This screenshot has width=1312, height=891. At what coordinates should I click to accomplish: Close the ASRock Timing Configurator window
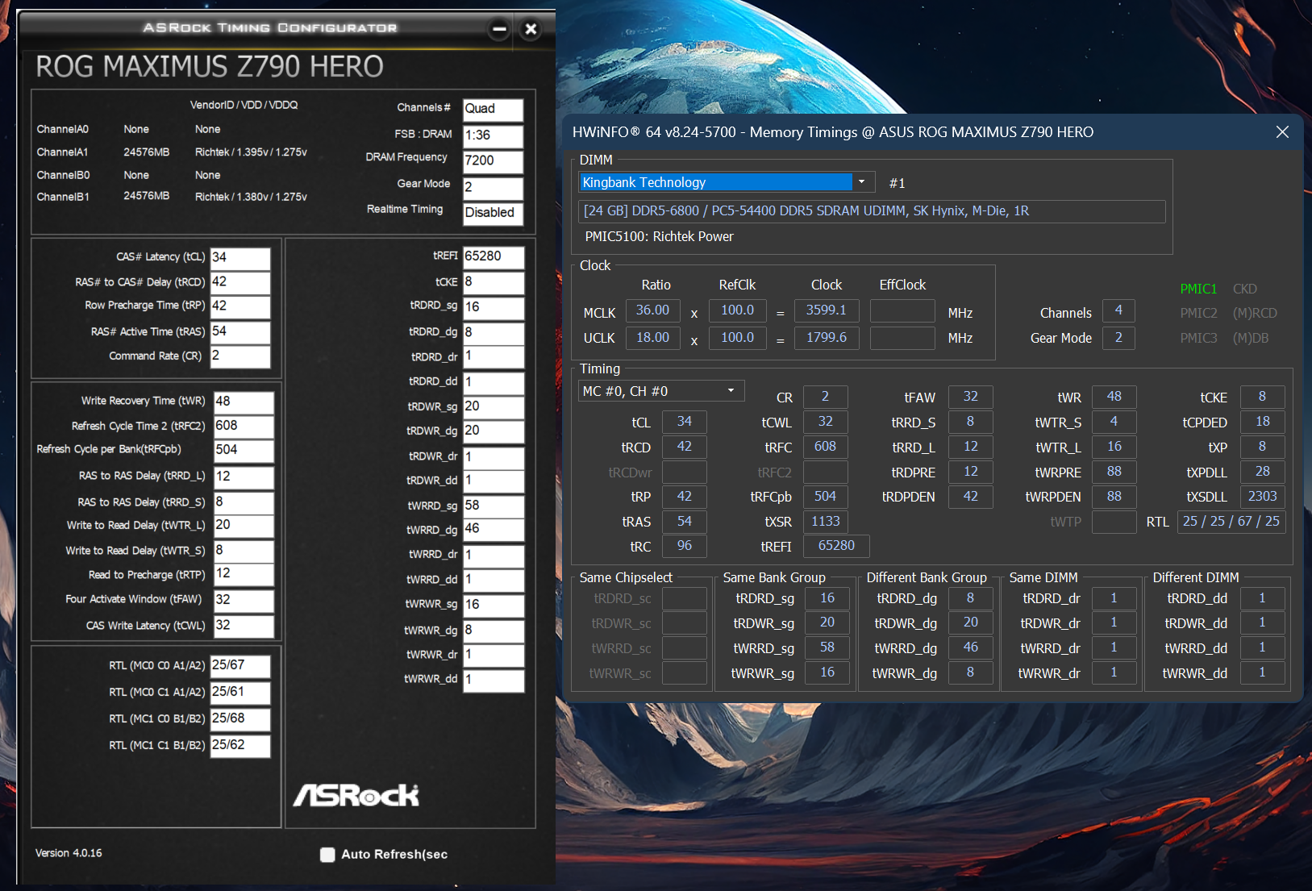click(531, 30)
